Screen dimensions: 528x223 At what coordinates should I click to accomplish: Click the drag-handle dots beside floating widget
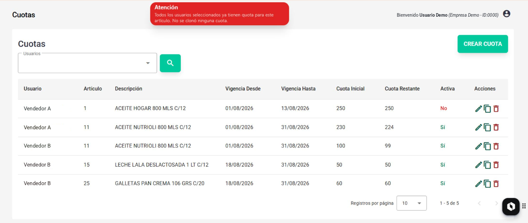point(524,206)
